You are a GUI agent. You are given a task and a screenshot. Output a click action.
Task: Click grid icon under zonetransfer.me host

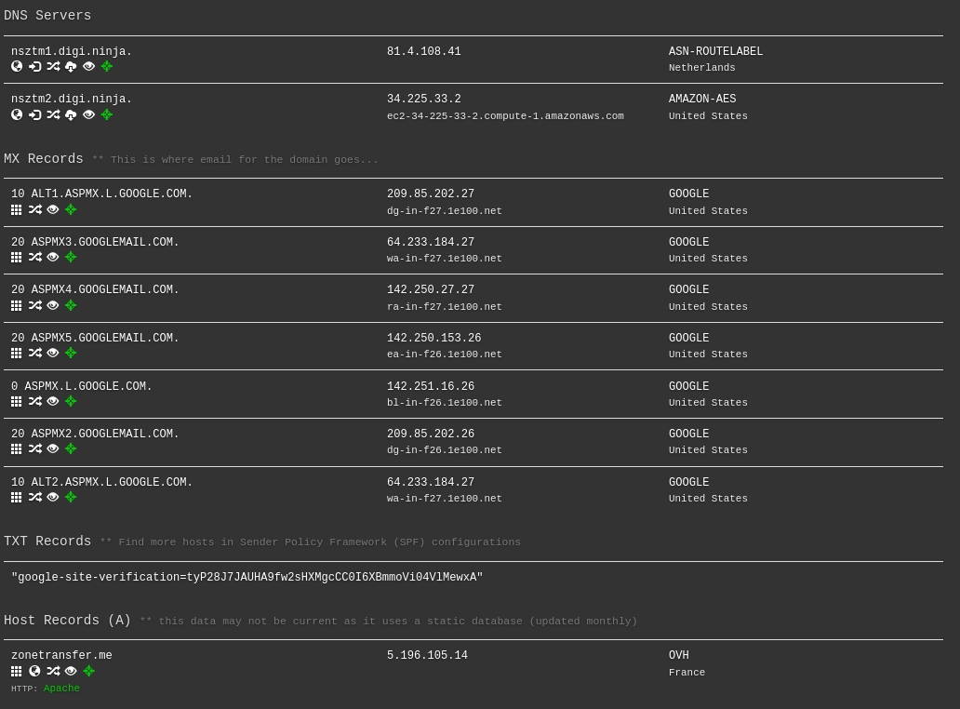point(17,671)
